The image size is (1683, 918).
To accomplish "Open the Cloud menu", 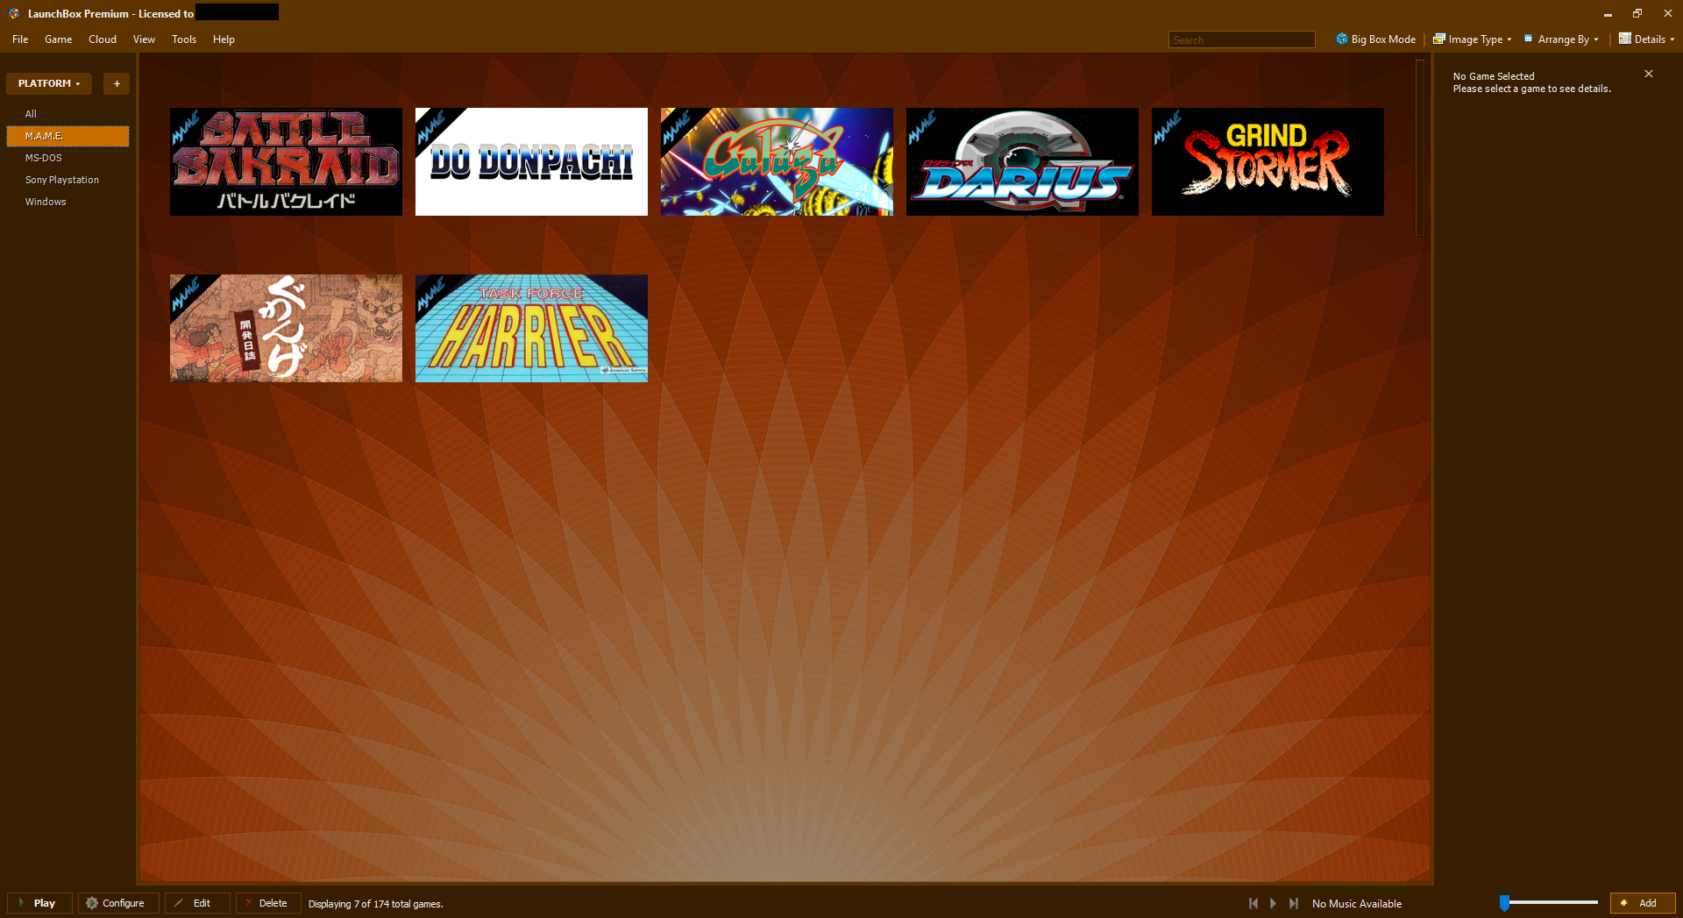I will click(x=103, y=39).
